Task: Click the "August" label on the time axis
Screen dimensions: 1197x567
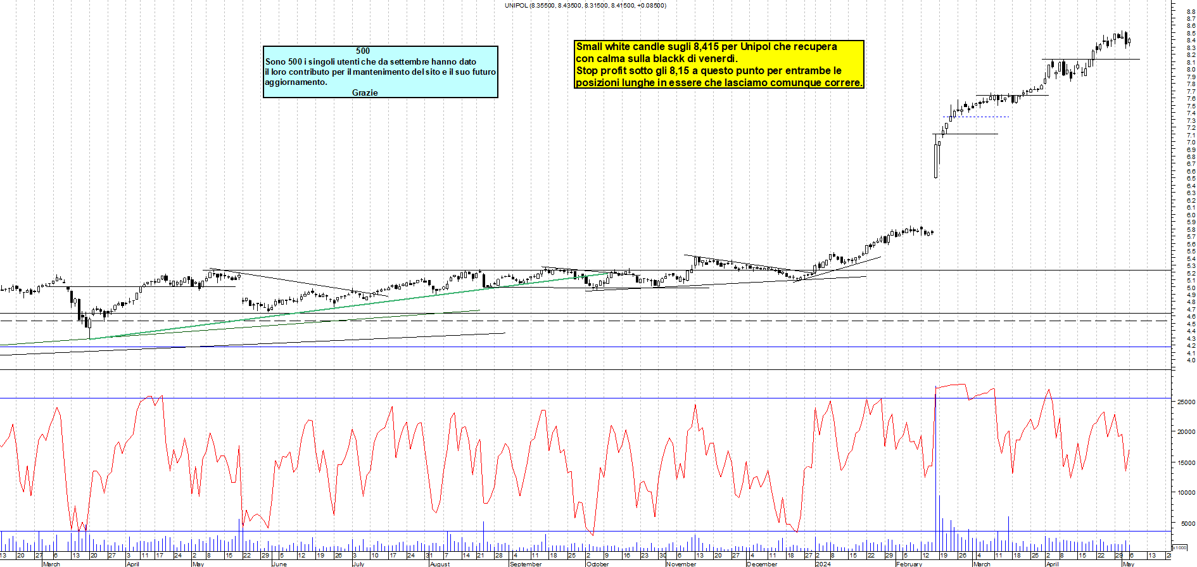Action: 440,564
